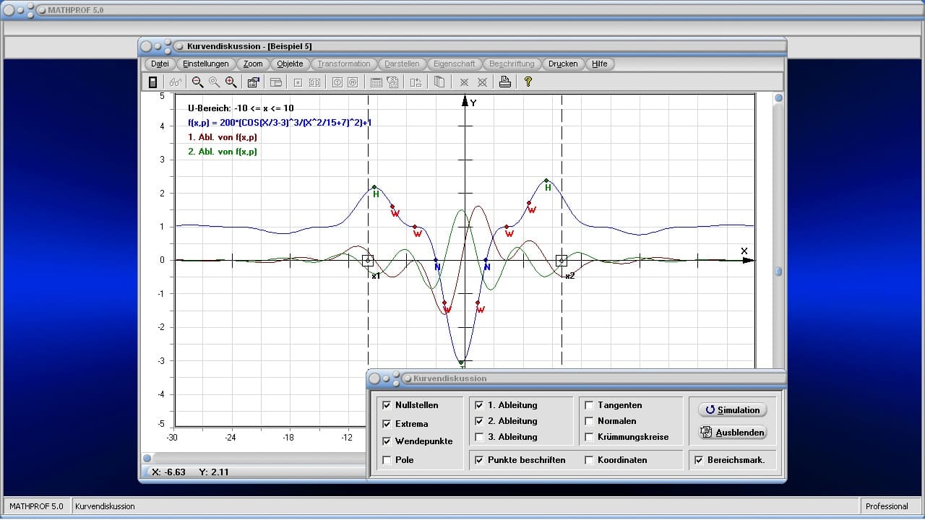Toggle the 1. Ableitung checkbox

click(x=479, y=405)
